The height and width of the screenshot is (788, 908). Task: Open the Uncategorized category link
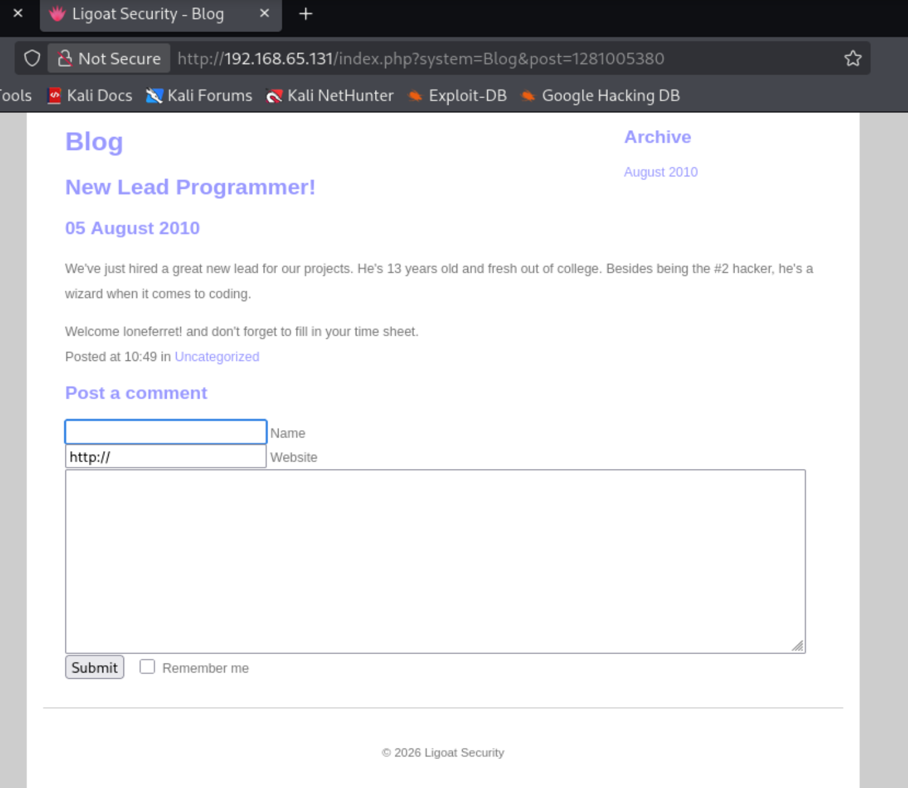click(217, 357)
